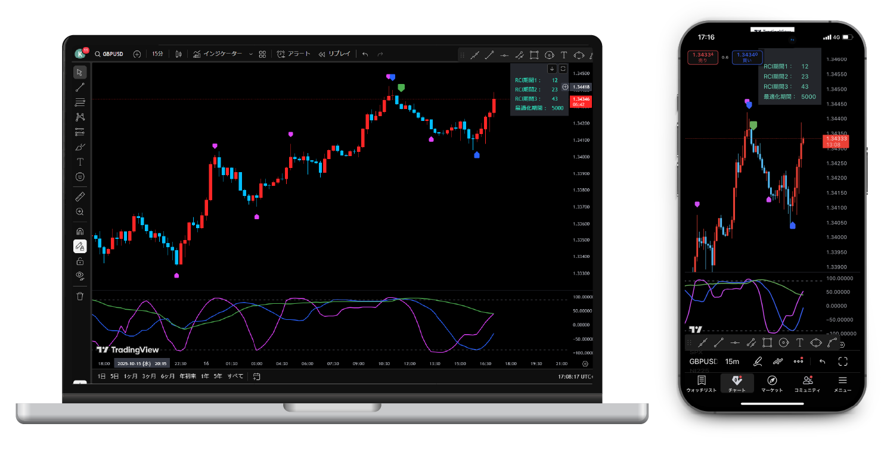The width and height of the screenshot is (881, 464).
Task: Open the emoji icons tool
Action: click(80, 177)
